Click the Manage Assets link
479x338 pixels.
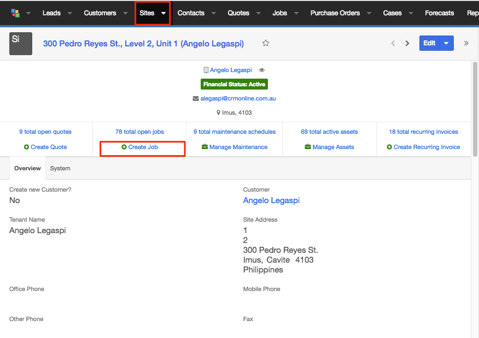click(334, 147)
